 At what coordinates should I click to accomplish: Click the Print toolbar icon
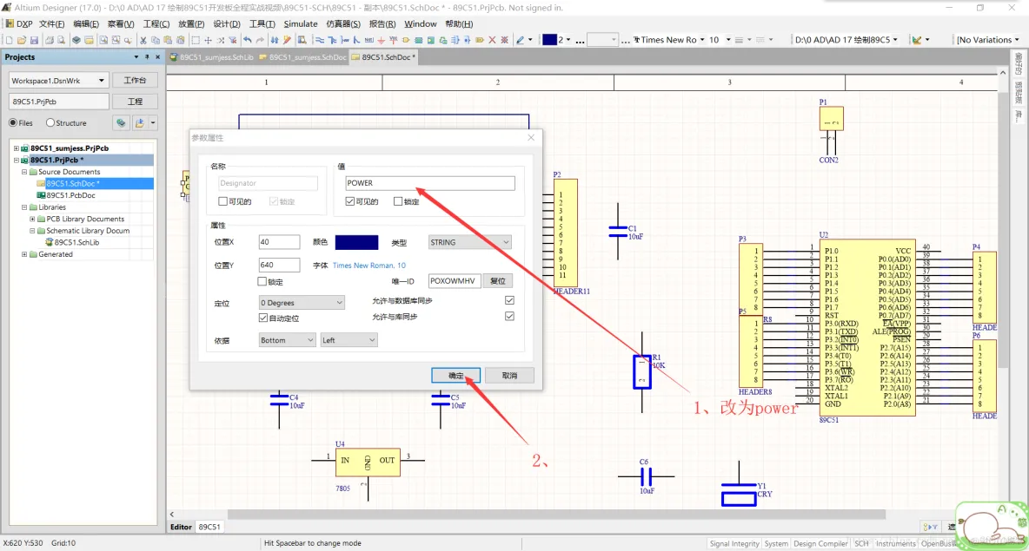point(50,40)
